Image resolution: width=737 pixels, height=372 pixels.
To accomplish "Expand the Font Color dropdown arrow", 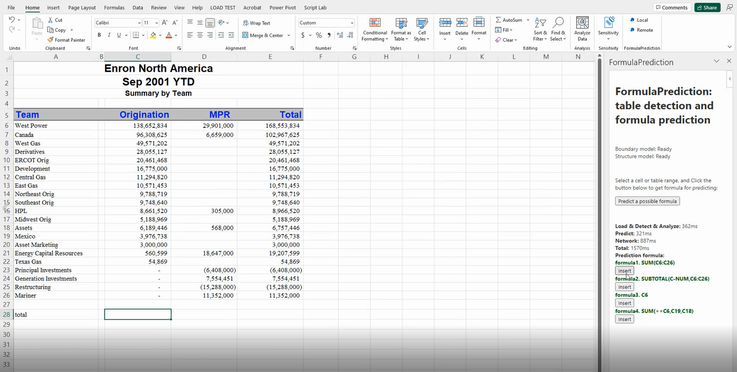I will tap(176, 35).
